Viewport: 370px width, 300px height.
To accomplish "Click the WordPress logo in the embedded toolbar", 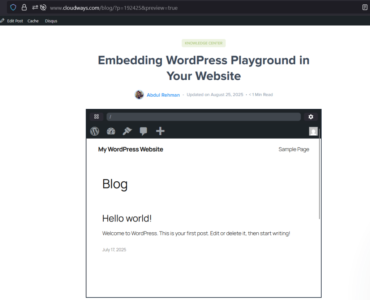I will click(95, 131).
